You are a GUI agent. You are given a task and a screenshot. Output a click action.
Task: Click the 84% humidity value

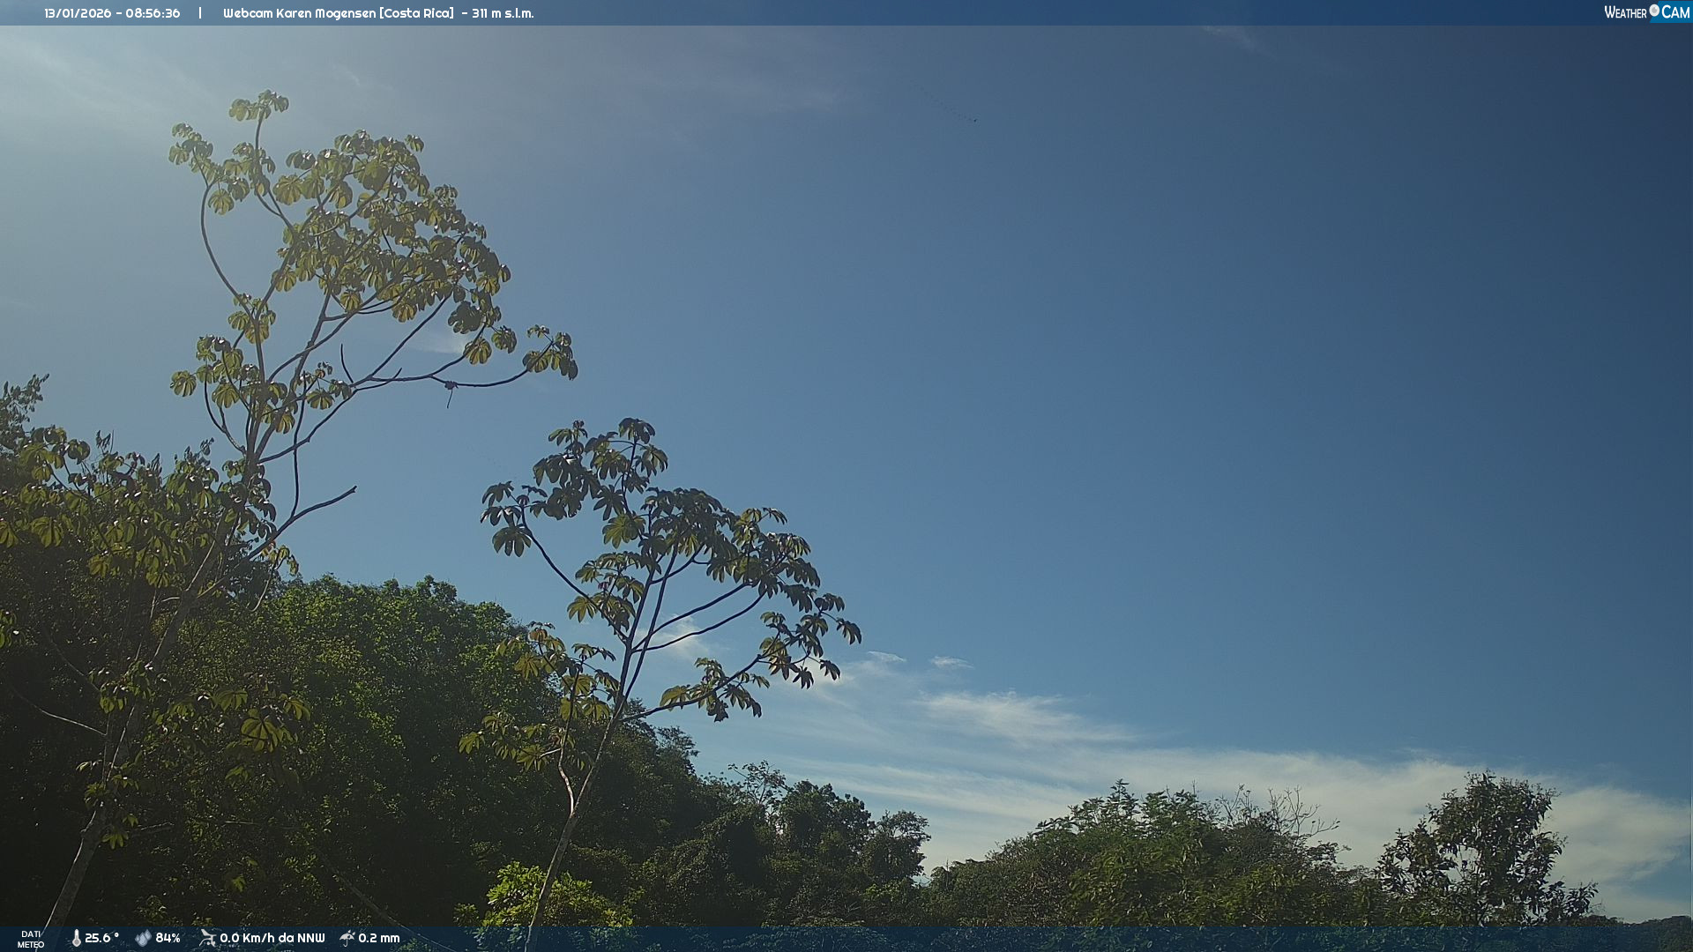tap(168, 938)
